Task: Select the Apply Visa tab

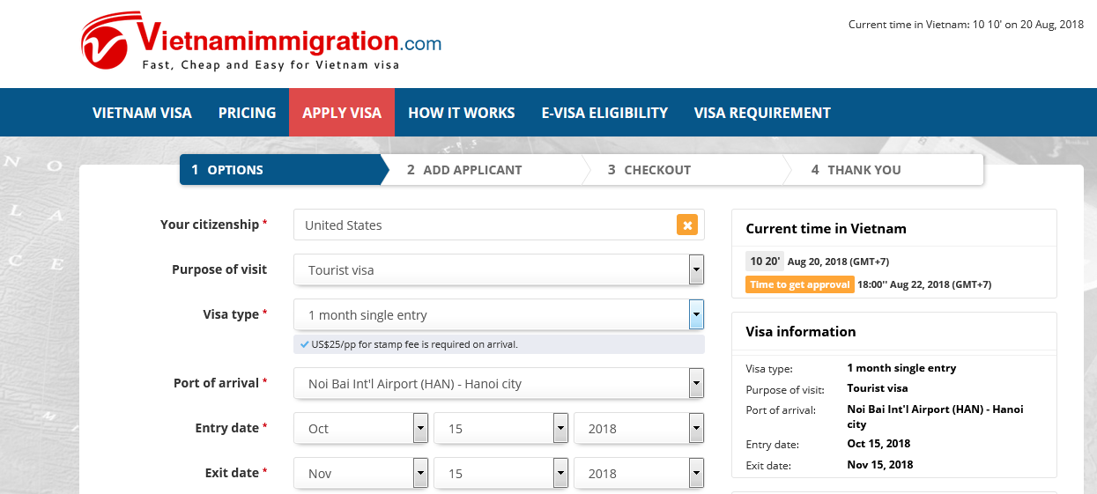Action: [x=342, y=113]
